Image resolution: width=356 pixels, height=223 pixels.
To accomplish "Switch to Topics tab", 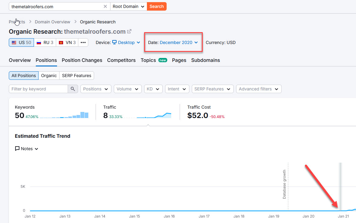I will click(148, 60).
